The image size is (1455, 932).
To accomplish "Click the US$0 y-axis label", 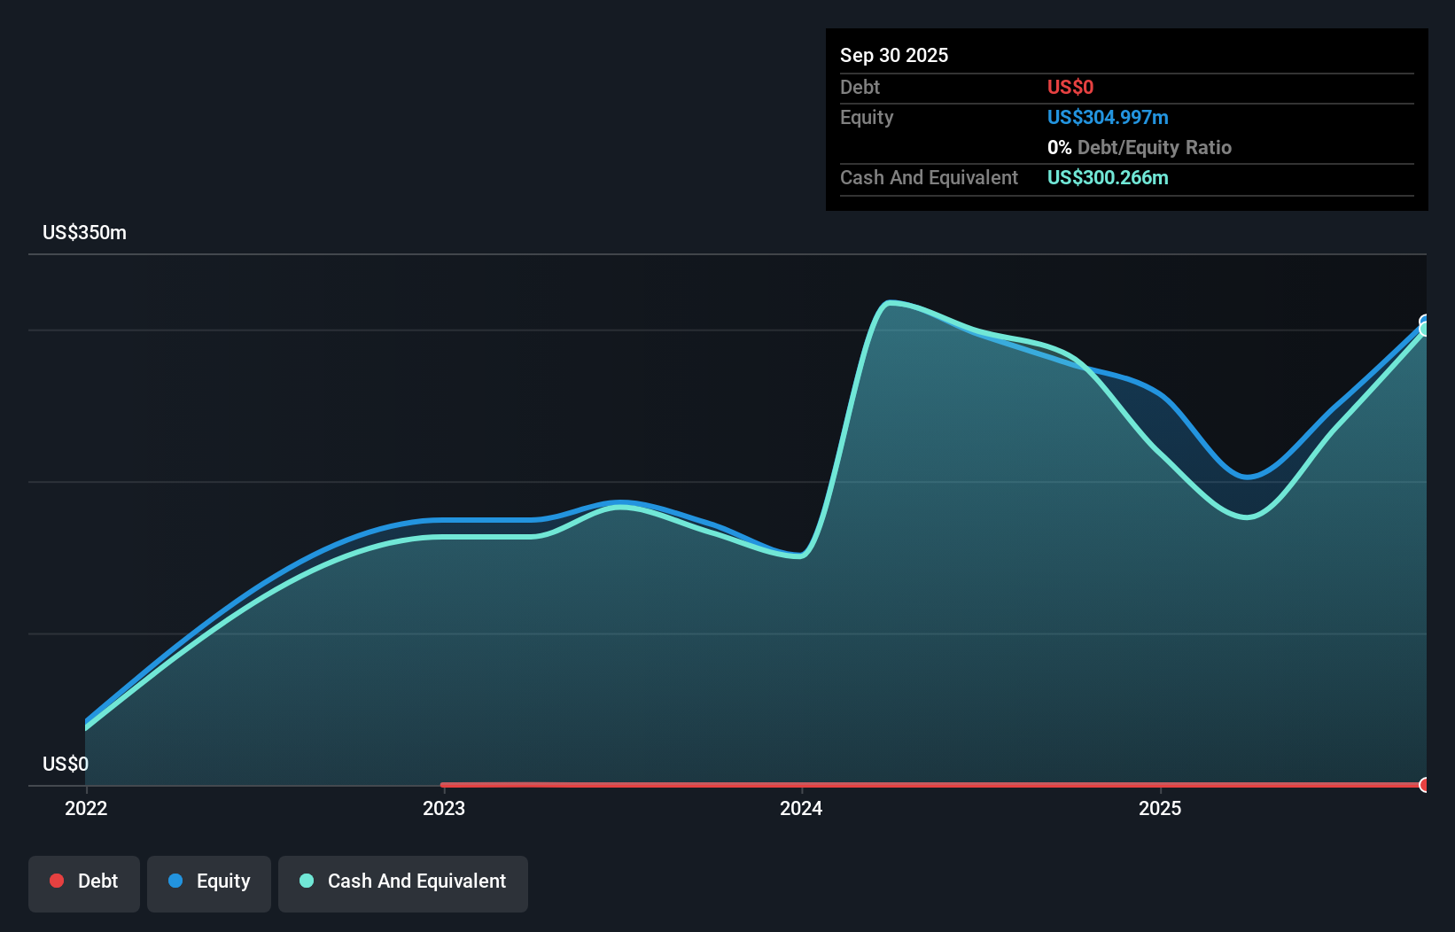I will 66,764.
